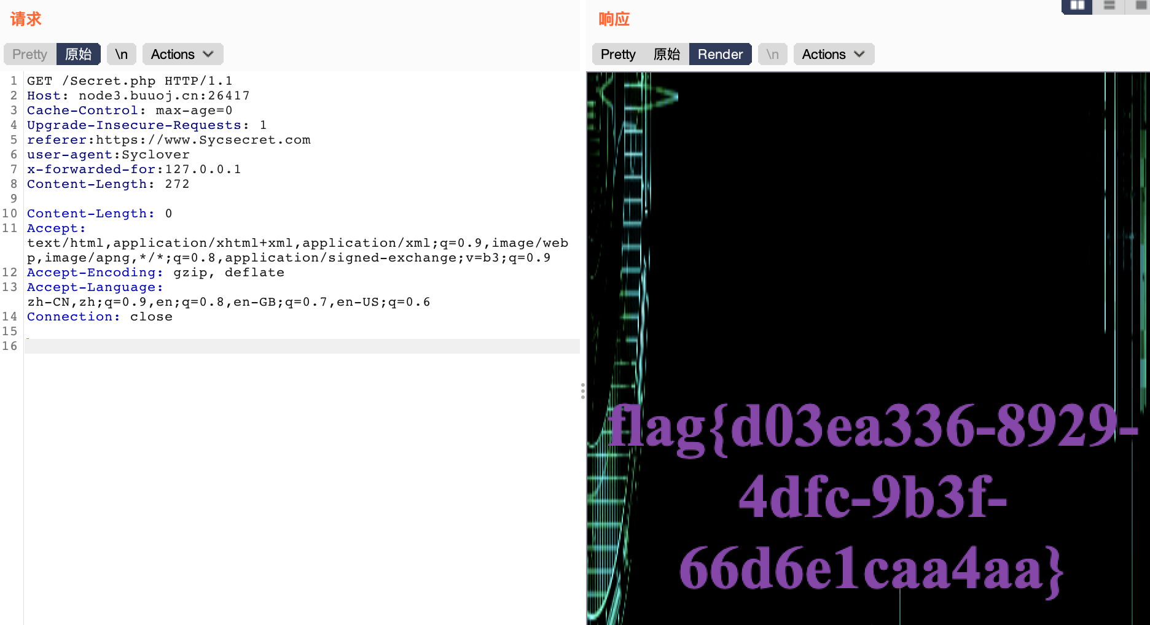
Task: Click the referer header line
Action: pyautogui.click(x=169, y=140)
